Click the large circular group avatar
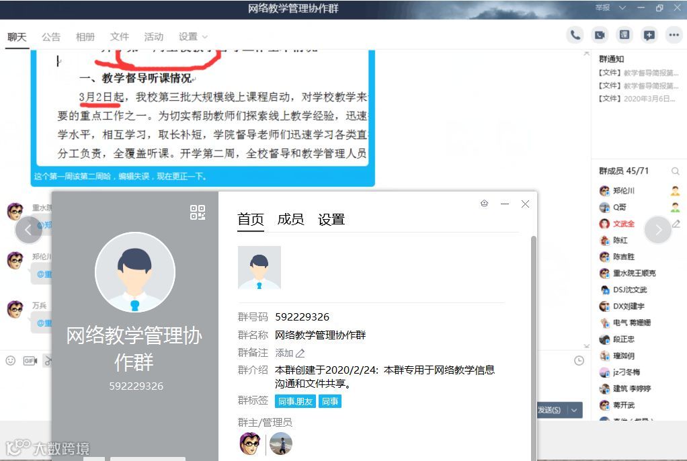Image resolution: width=687 pixels, height=461 pixels. 135,272
